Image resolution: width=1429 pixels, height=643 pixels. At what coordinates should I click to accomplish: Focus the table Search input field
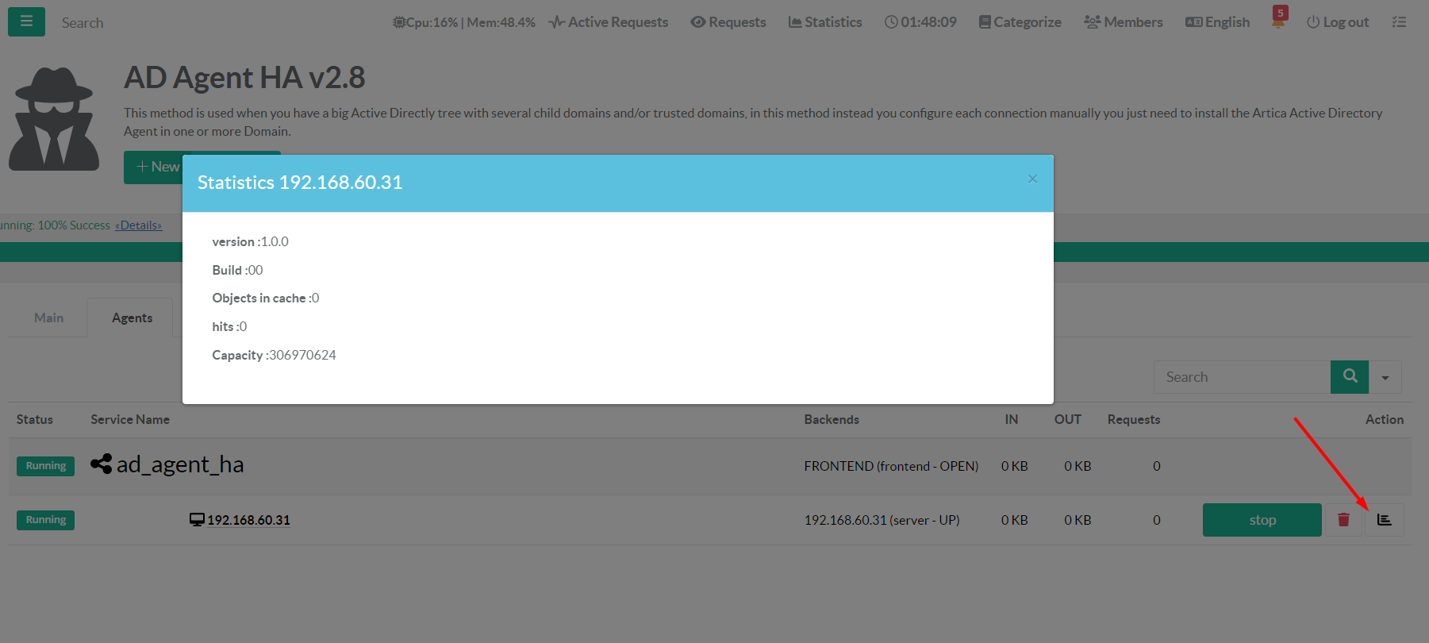pos(1242,377)
